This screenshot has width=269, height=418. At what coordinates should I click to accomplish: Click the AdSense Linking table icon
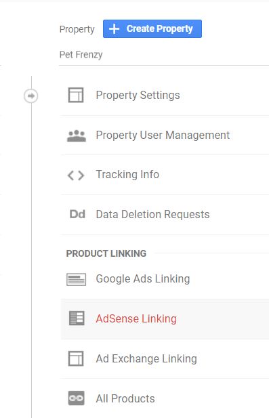click(77, 318)
